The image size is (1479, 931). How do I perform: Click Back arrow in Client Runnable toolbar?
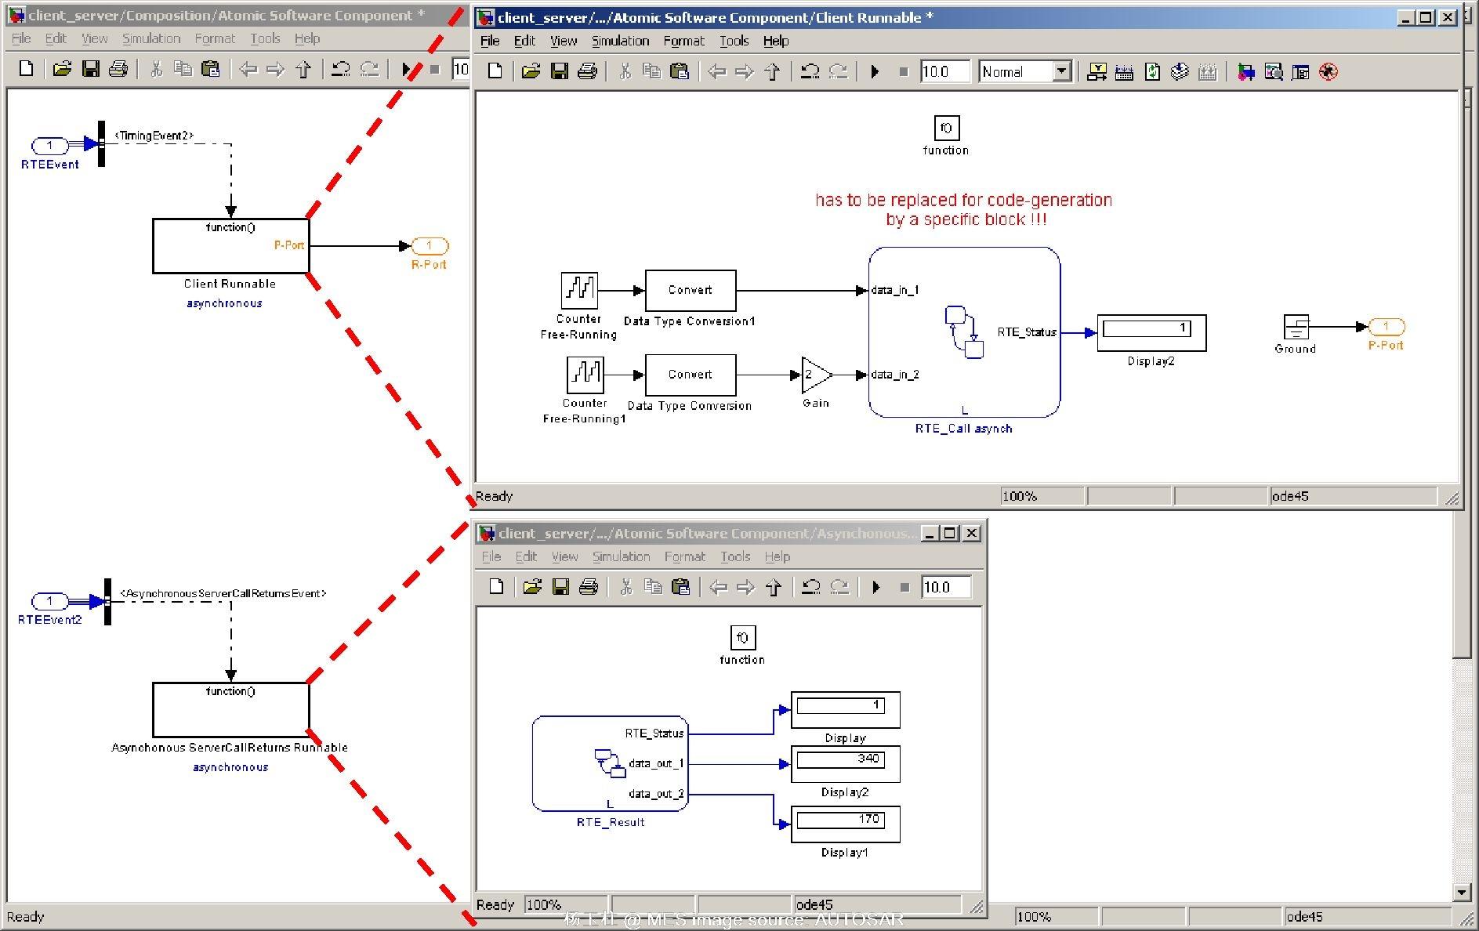tap(716, 72)
